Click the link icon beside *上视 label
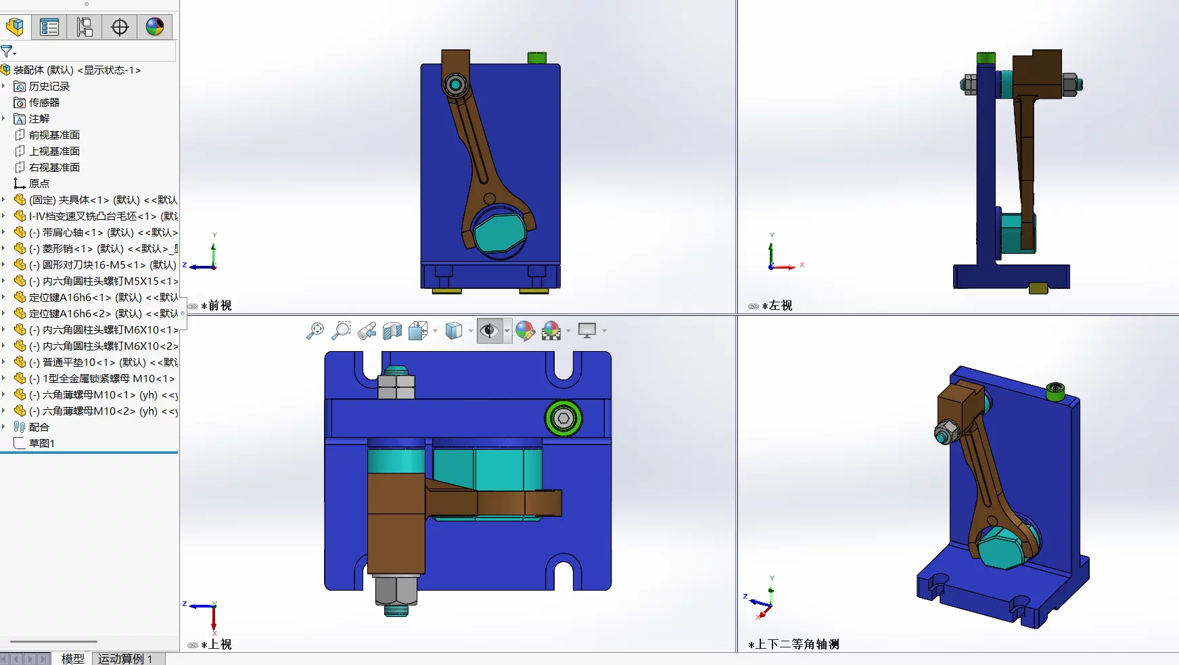Screen dimensions: 1179x665 click(193, 645)
